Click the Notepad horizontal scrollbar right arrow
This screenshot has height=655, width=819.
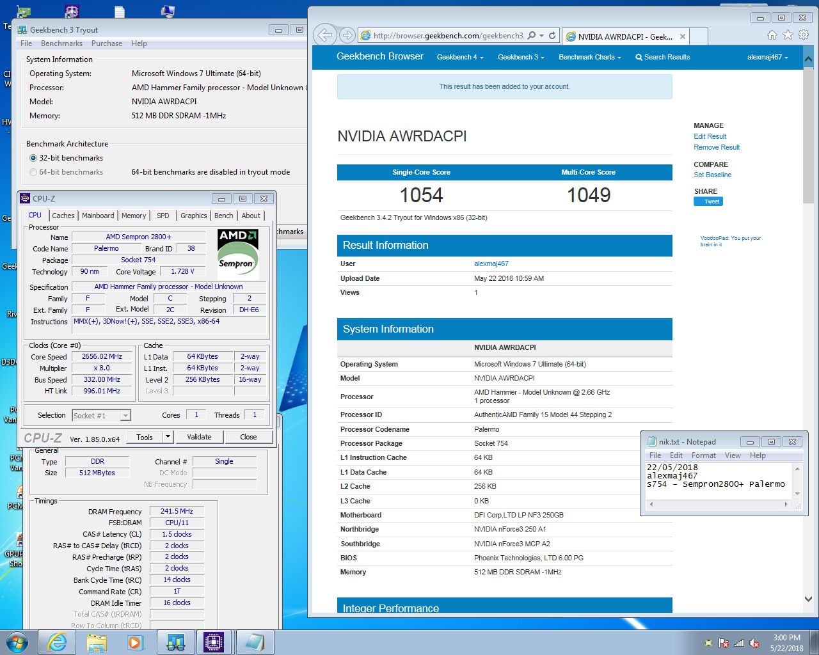(786, 504)
